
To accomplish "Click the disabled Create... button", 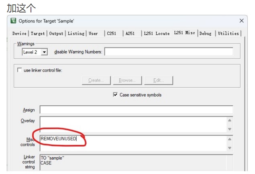I will click(96, 80).
